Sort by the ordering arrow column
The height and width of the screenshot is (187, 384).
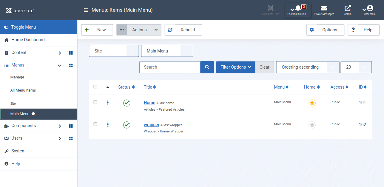point(108,87)
